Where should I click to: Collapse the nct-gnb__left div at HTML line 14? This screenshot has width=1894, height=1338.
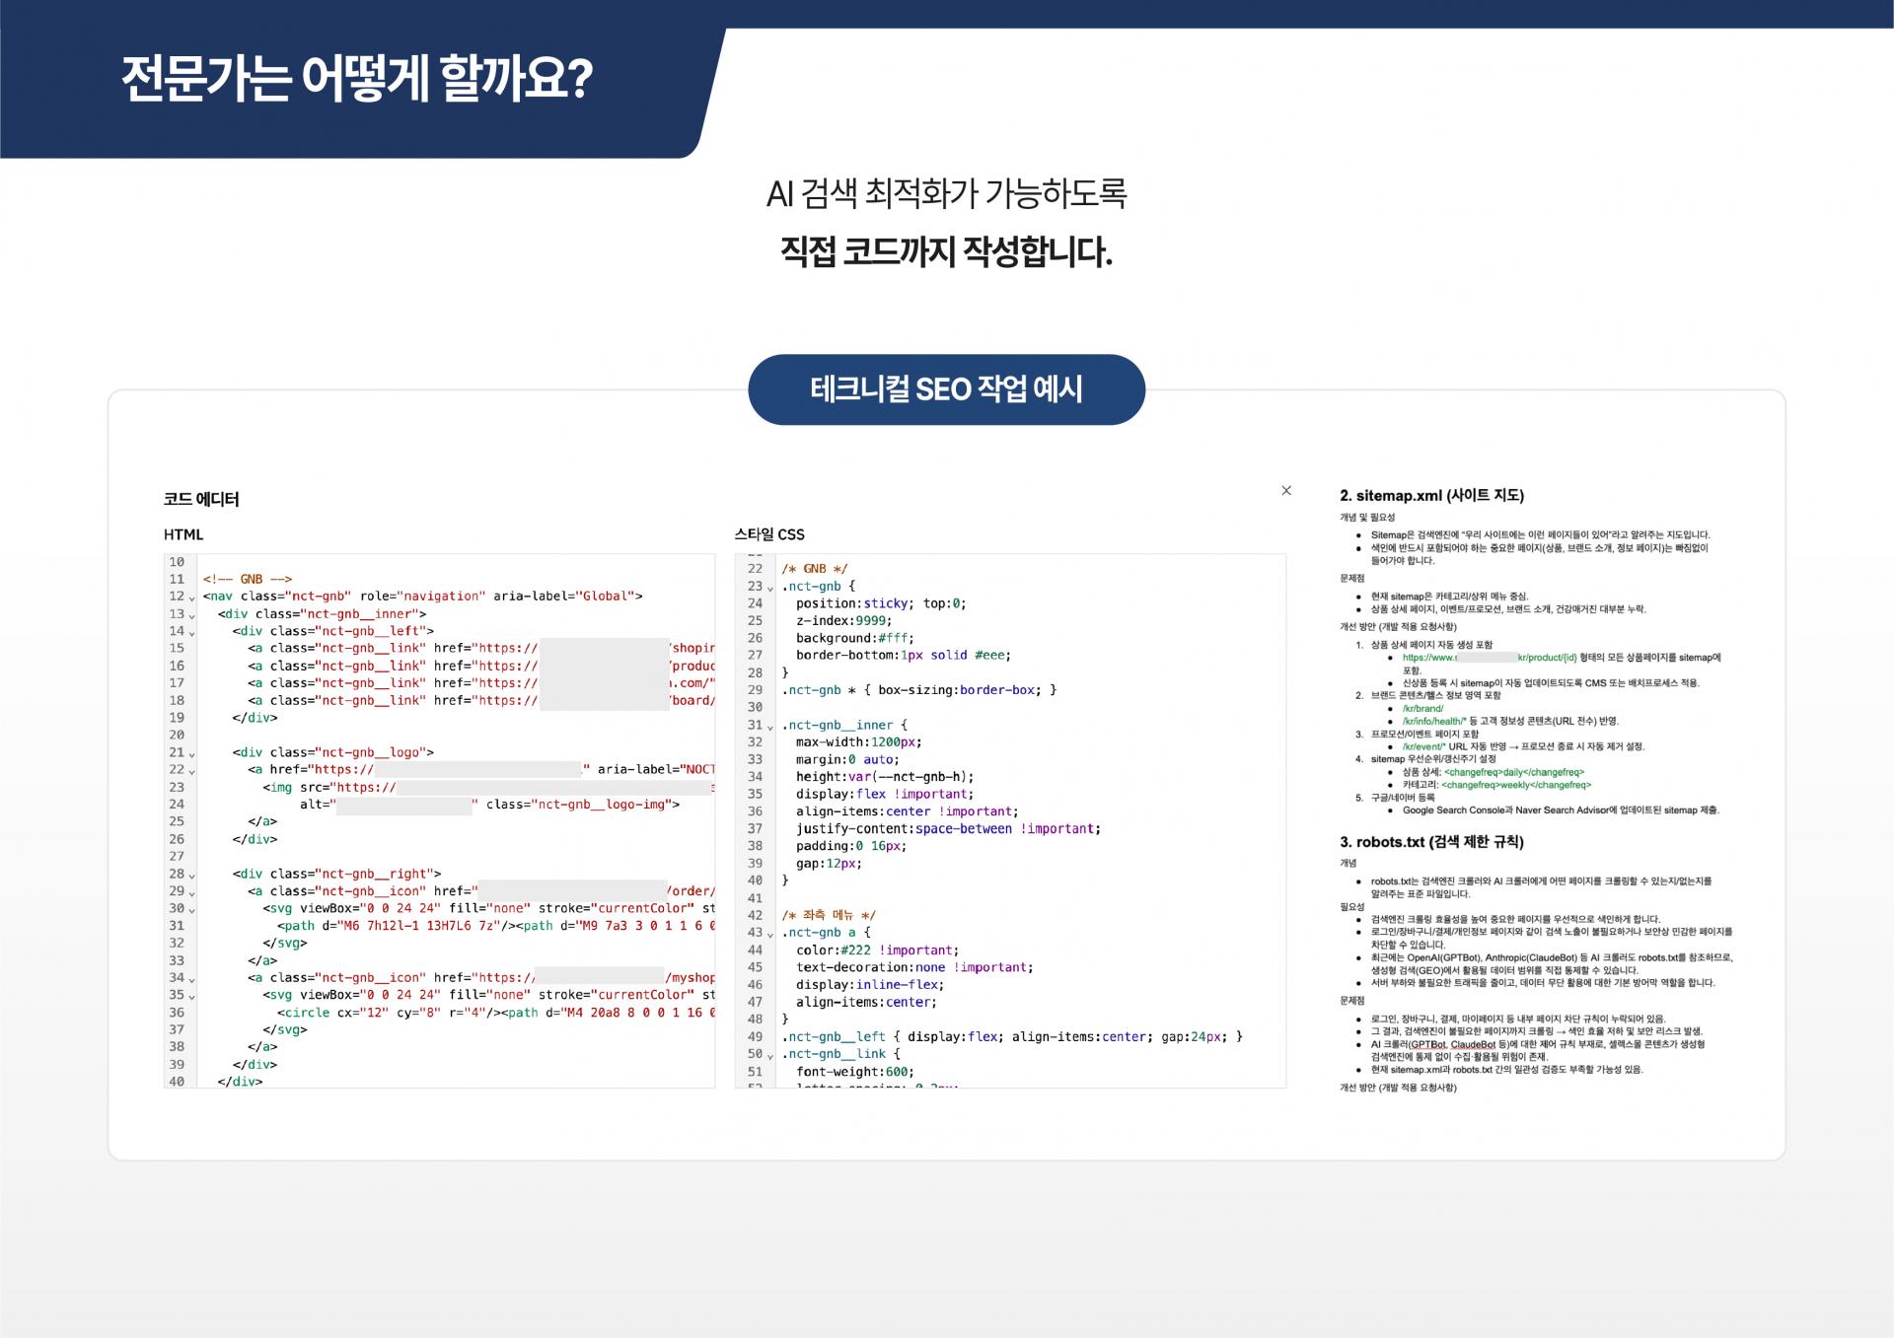[192, 632]
